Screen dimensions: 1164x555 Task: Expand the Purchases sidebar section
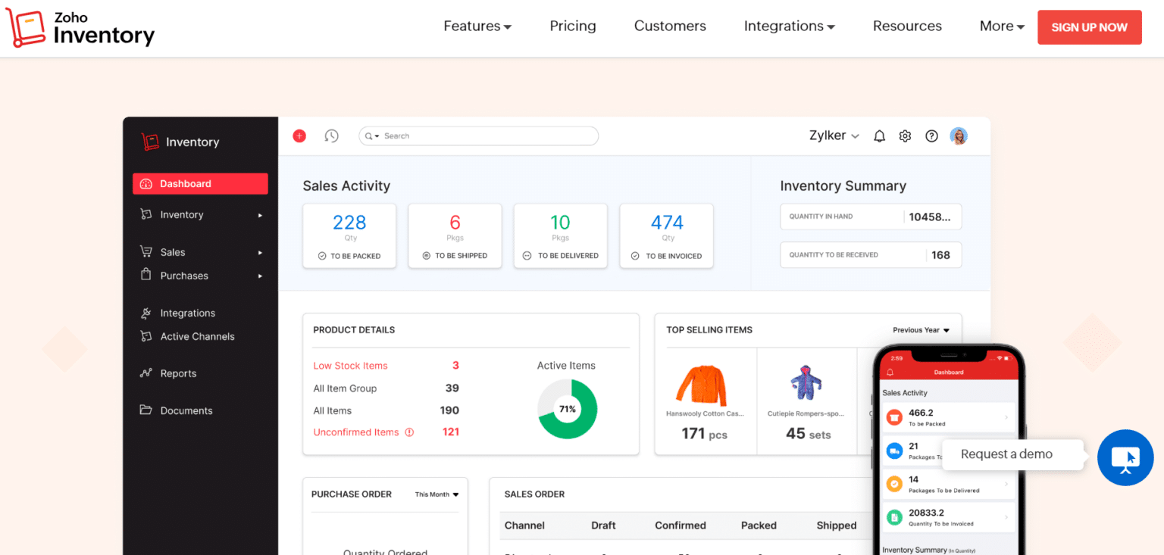260,276
